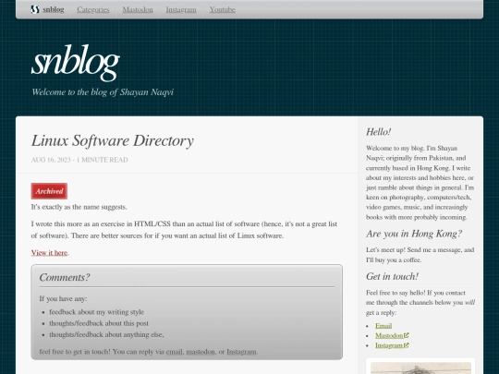Screen dimensions: 499x374
Task: Click the snblog logo icon in navbar
Action: pos(35,9)
